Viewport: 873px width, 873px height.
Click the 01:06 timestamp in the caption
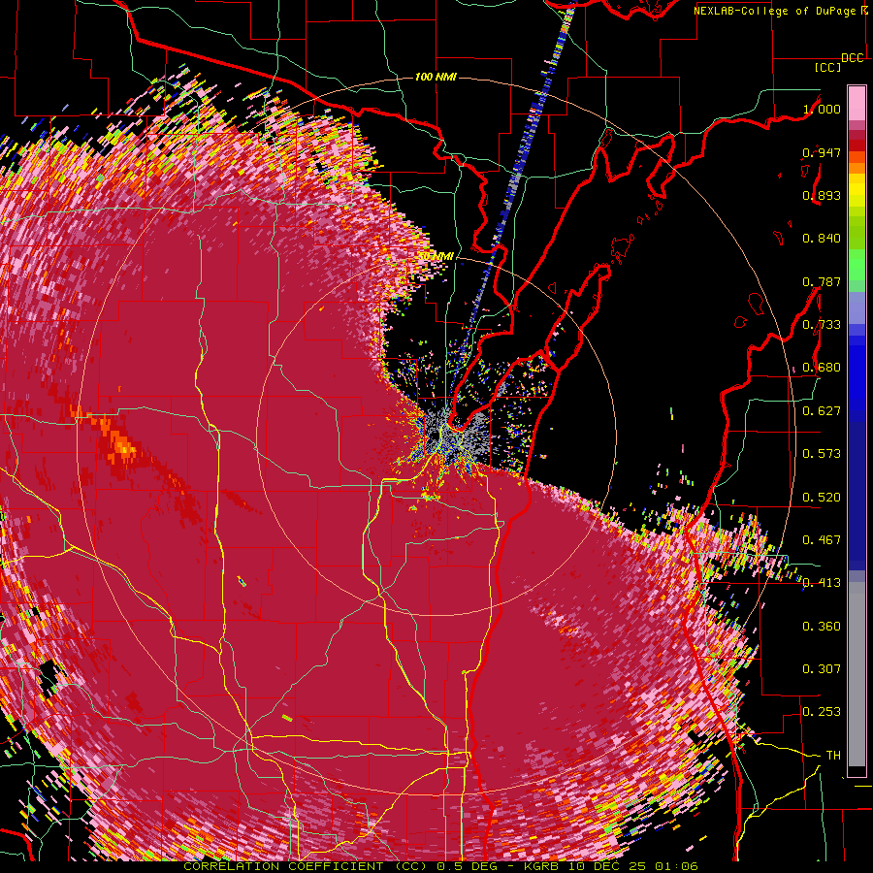click(676, 866)
